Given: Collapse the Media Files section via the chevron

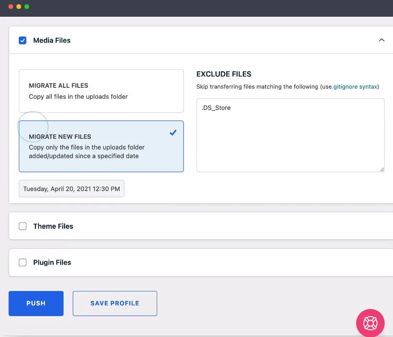Looking at the screenshot, I should pos(381,40).
